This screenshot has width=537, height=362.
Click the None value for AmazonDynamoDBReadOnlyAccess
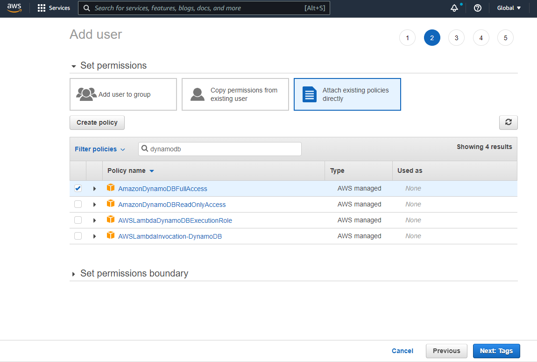click(x=413, y=204)
